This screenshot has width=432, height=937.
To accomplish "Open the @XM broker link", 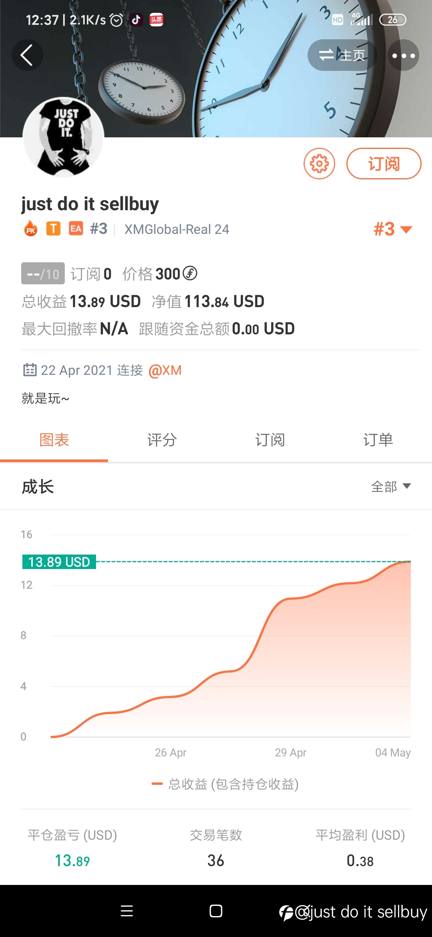I will click(x=165, y=370).
